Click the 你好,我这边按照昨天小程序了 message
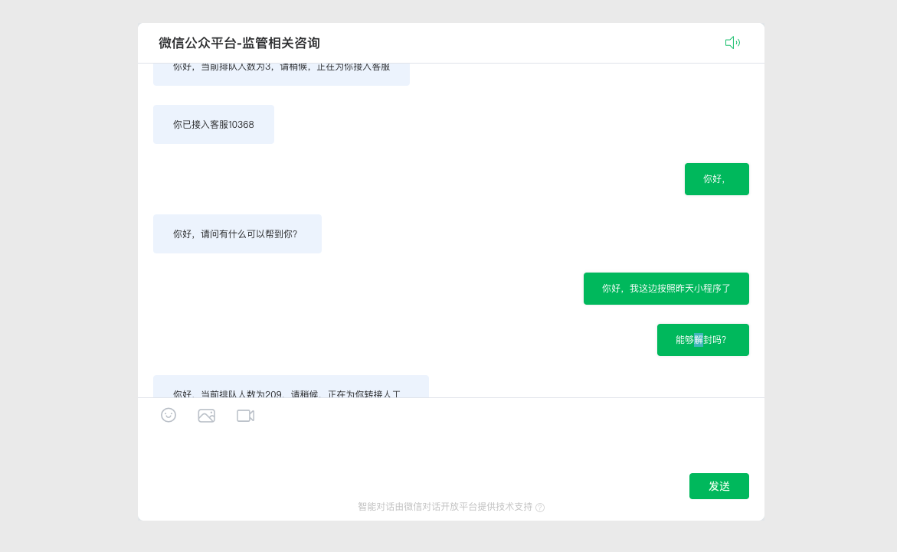 [x=666, y=289]
